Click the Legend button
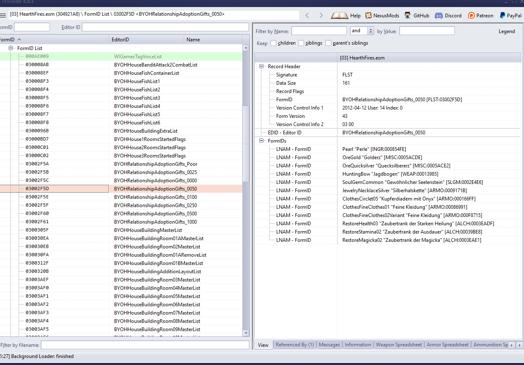The height and width of the screenshot is (365, 524). pyautogui.click(x=507, y=31)
